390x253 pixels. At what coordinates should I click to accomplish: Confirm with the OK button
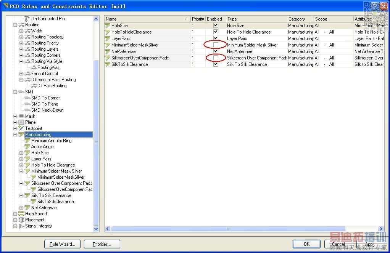tap(306, 244)
